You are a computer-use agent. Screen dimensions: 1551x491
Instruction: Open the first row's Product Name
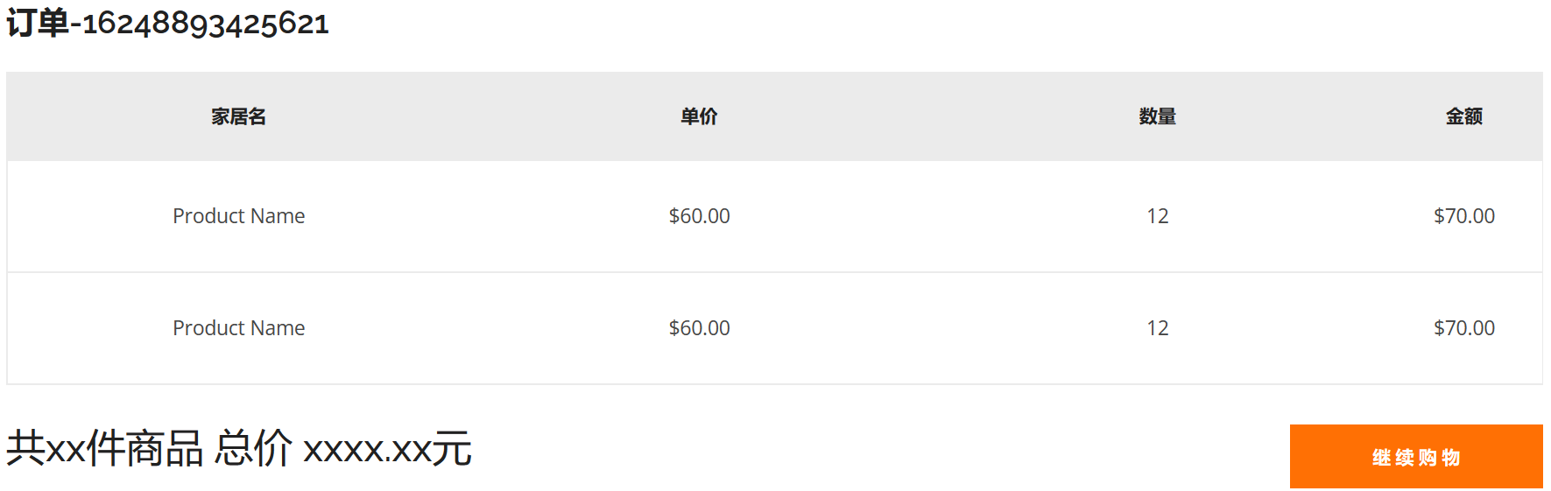pyautogui.click(x=238, y=216)
